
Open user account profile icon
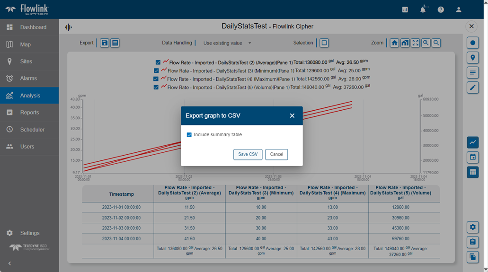[459, 9]
